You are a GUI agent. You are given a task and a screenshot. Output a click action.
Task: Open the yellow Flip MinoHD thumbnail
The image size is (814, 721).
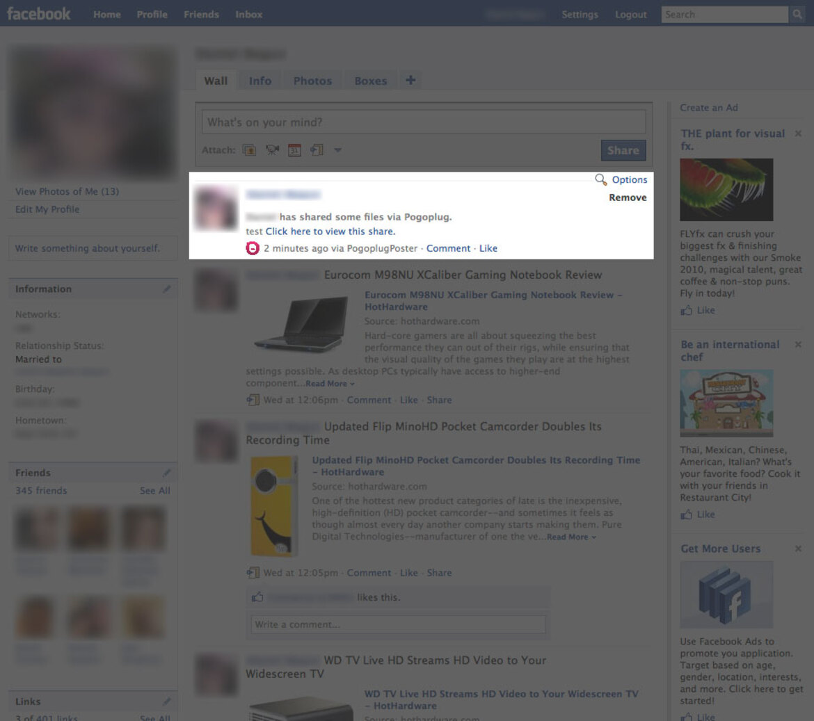[273, 505]
